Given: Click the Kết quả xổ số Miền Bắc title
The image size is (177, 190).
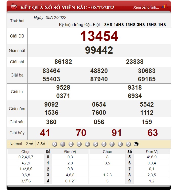Looking at the screenshot, I should 67,8.
